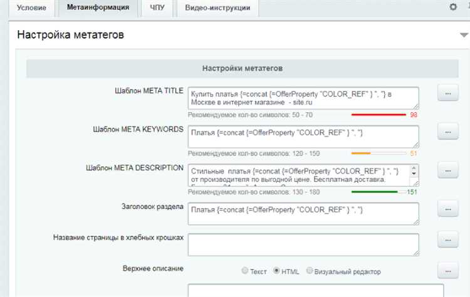Screen dimensions: 470x297
Task: Click the META KEYWORDS resize handle corner
Action: [x=415, y=145]
